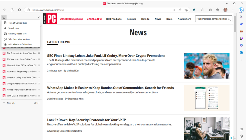Screen dimensions: 246x140
Task: Open the sidebar Search icon
Action: coord(241,17)
